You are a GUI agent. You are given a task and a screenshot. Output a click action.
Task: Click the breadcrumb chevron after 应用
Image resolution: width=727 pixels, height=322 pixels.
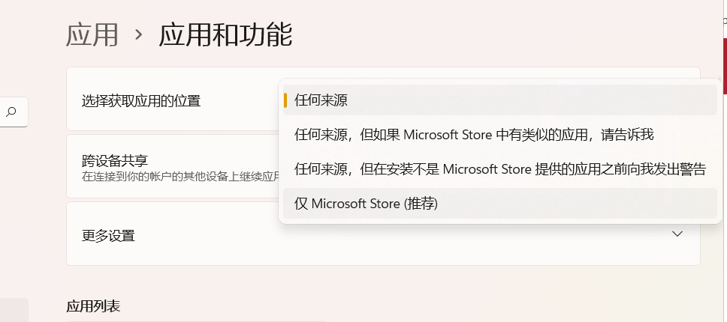138,34
